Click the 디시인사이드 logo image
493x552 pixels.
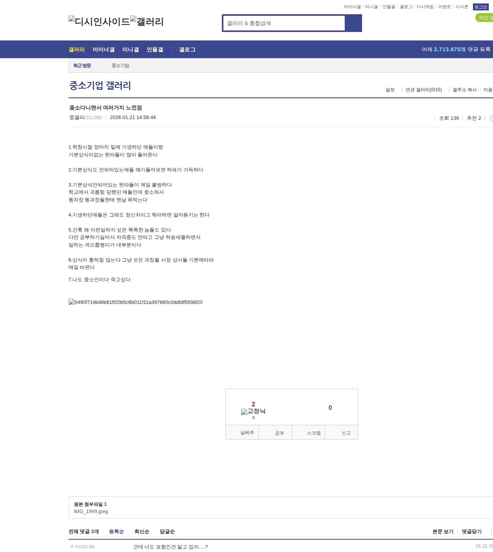click(x=99, y=22)
